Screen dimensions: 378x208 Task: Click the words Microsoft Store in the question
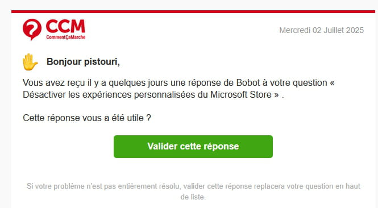pyautogui.click(x=241, y=95)
